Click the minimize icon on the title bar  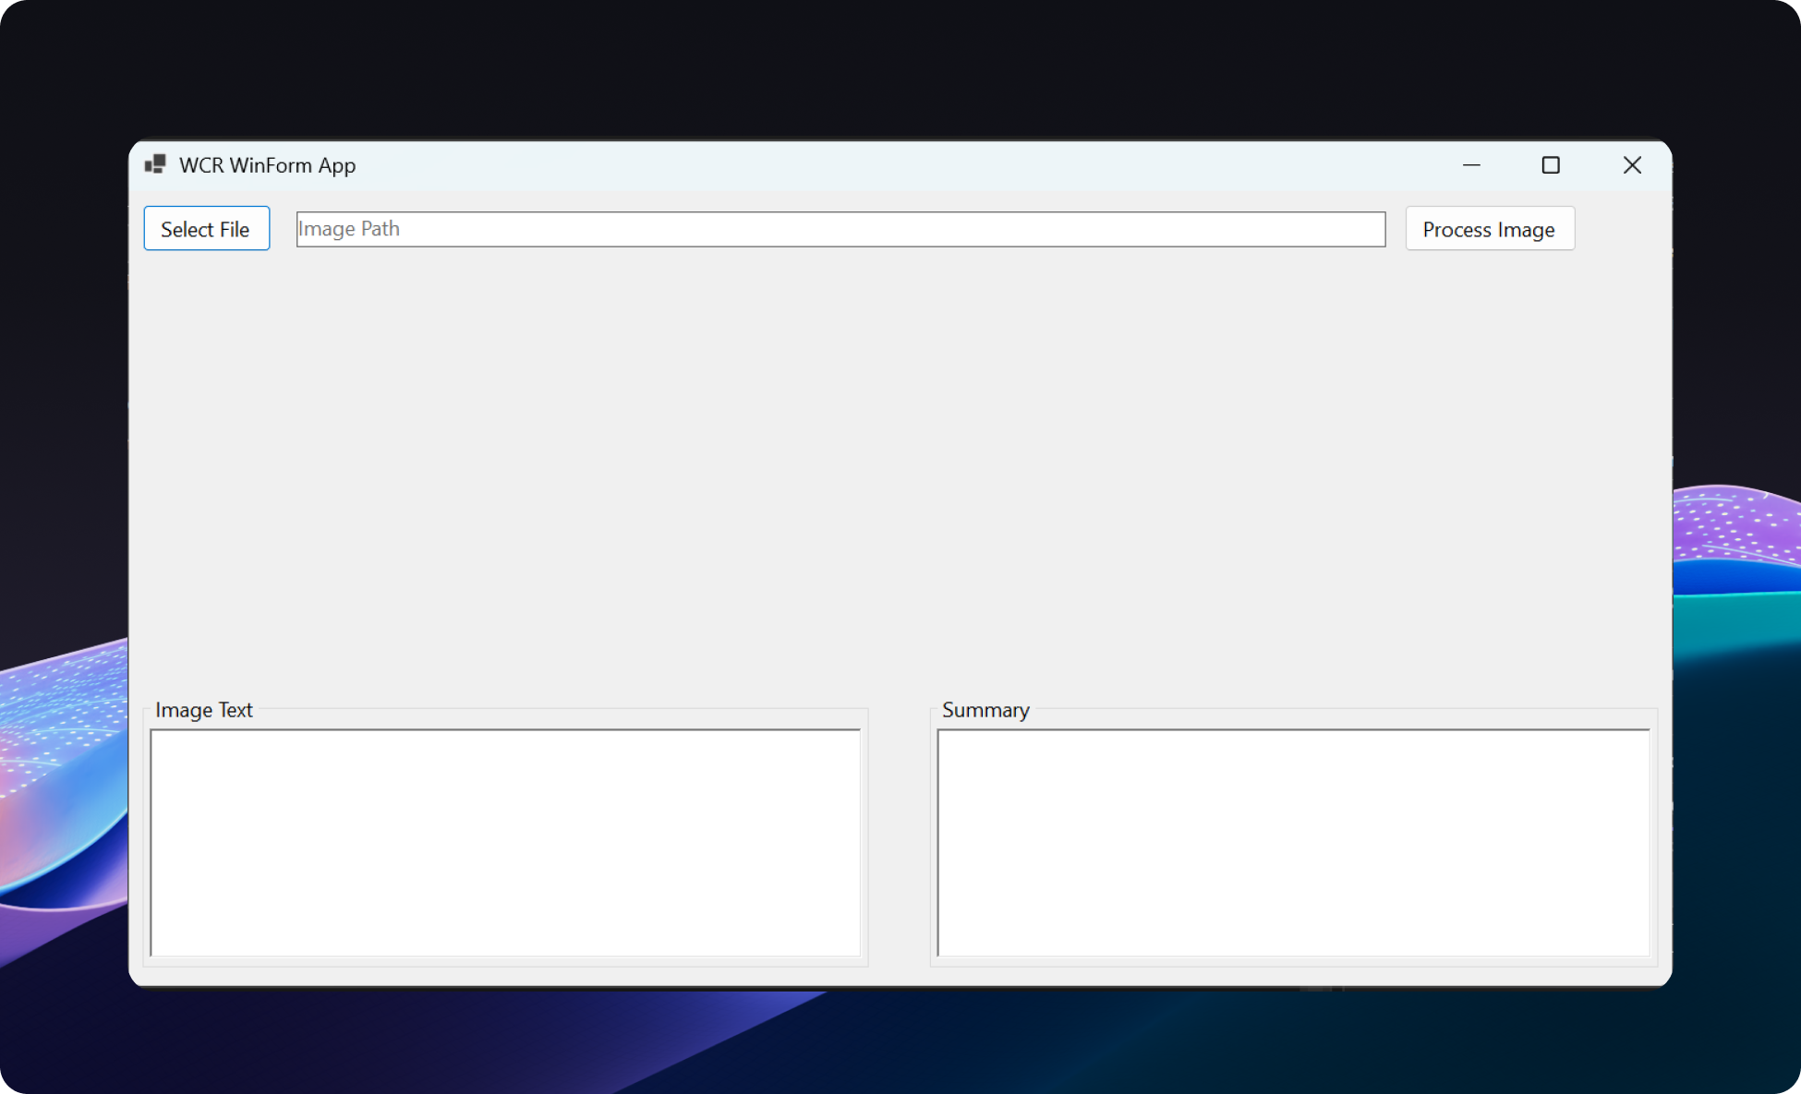pyautogui.click(x=1470, y=165)
